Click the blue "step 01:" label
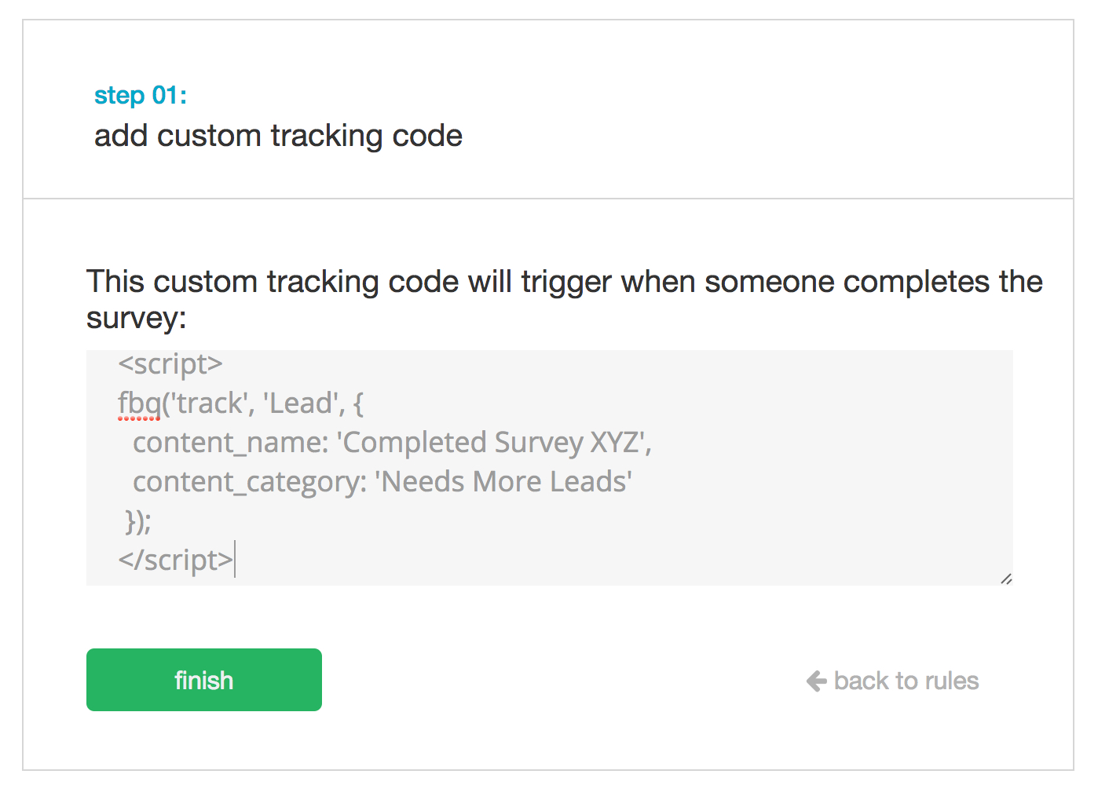 pyautogui.click(x=141, y=95)
